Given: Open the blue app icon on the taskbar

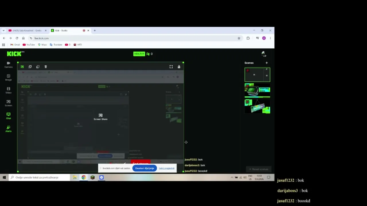Looking at the screenshot, I should click(101, 177).
